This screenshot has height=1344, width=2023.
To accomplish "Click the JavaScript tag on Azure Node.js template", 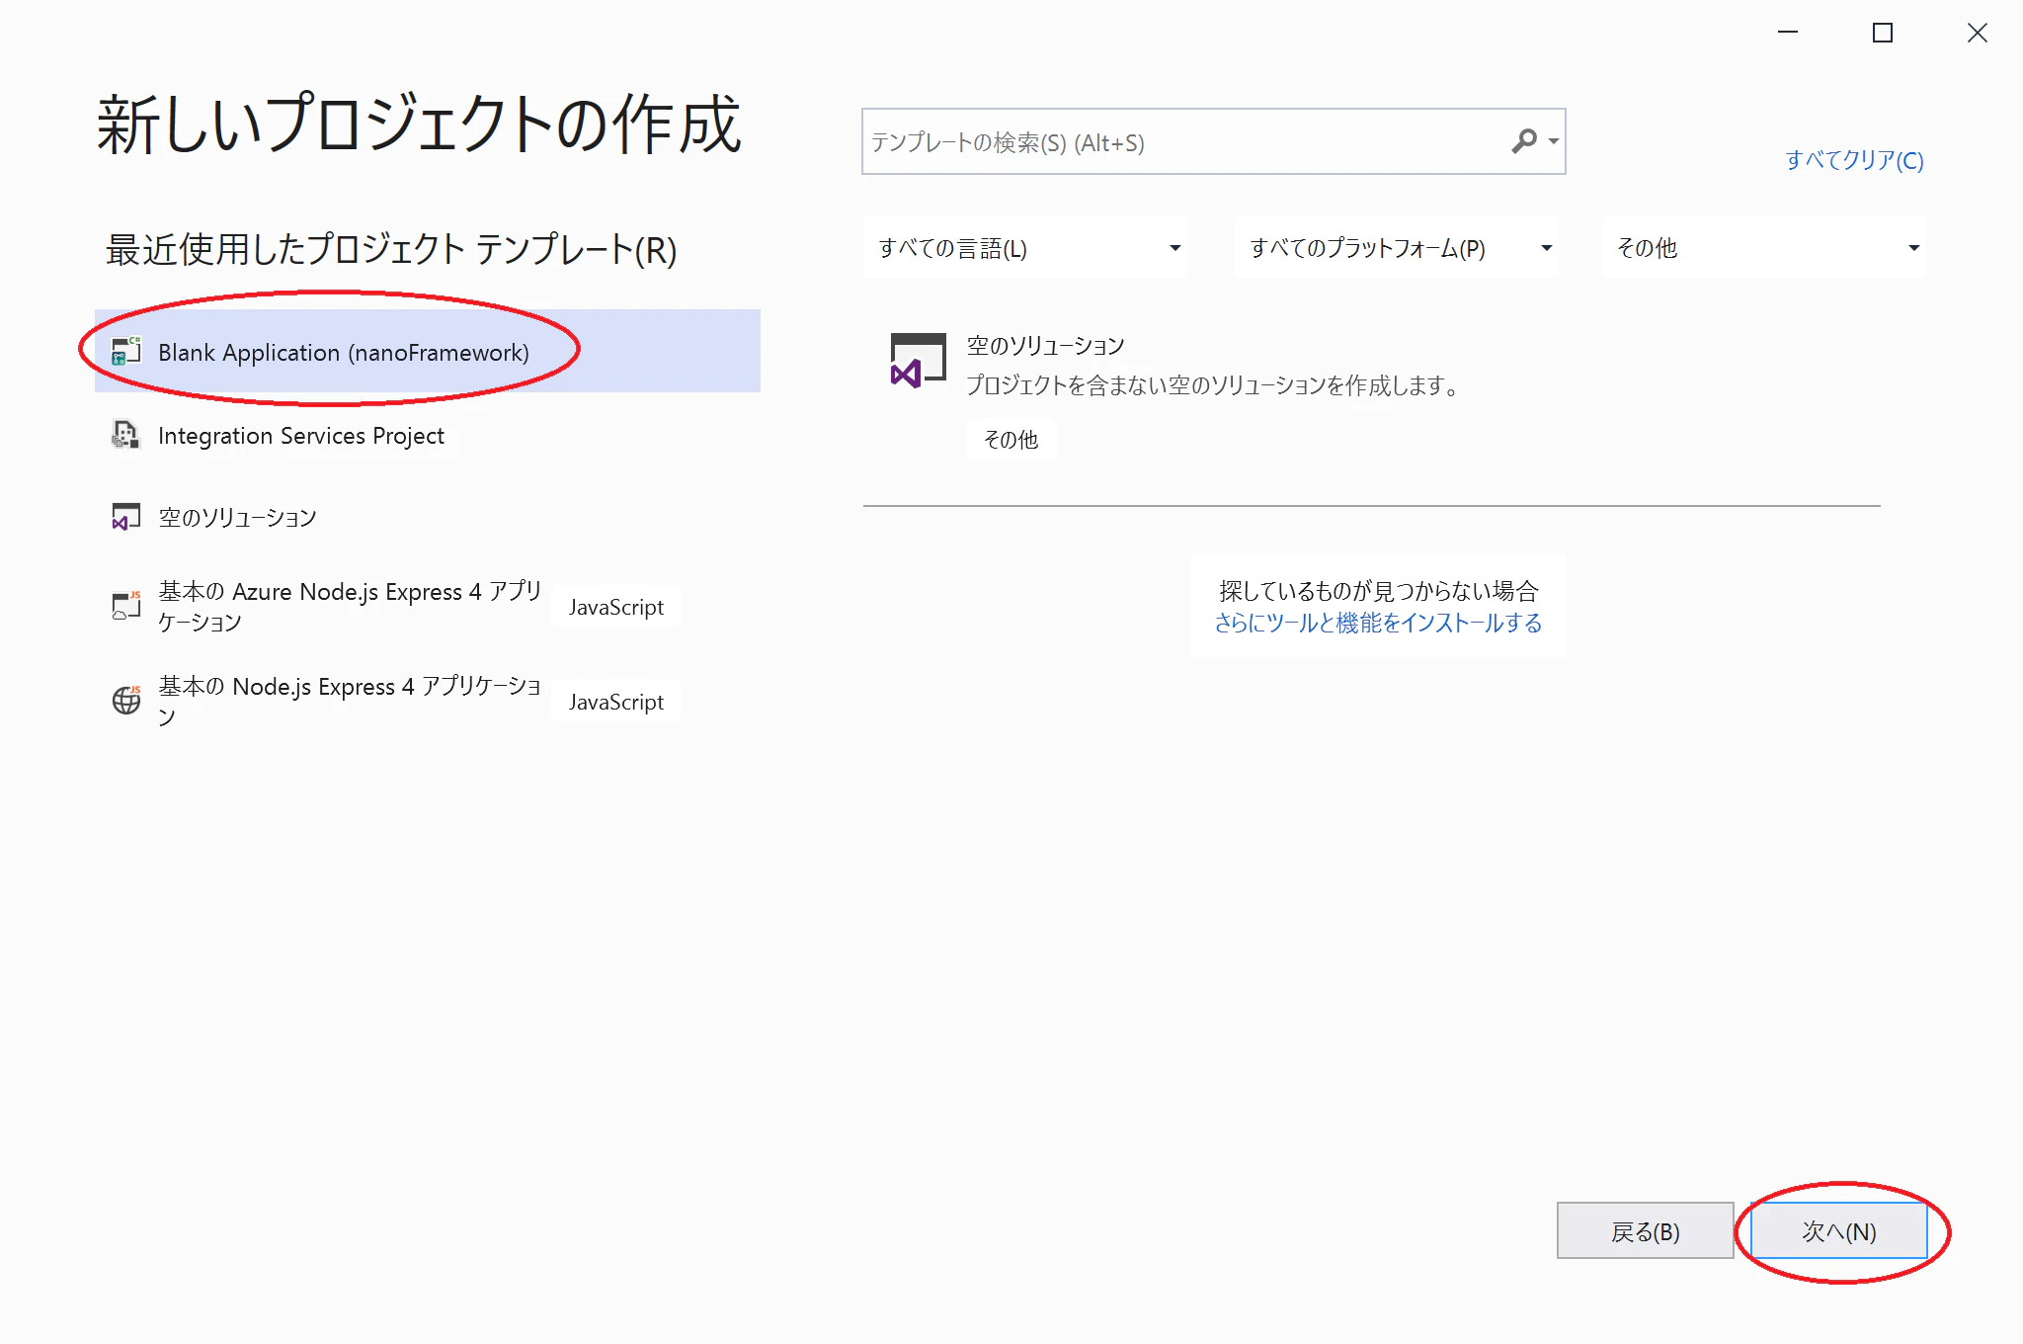I will point(614,606).
